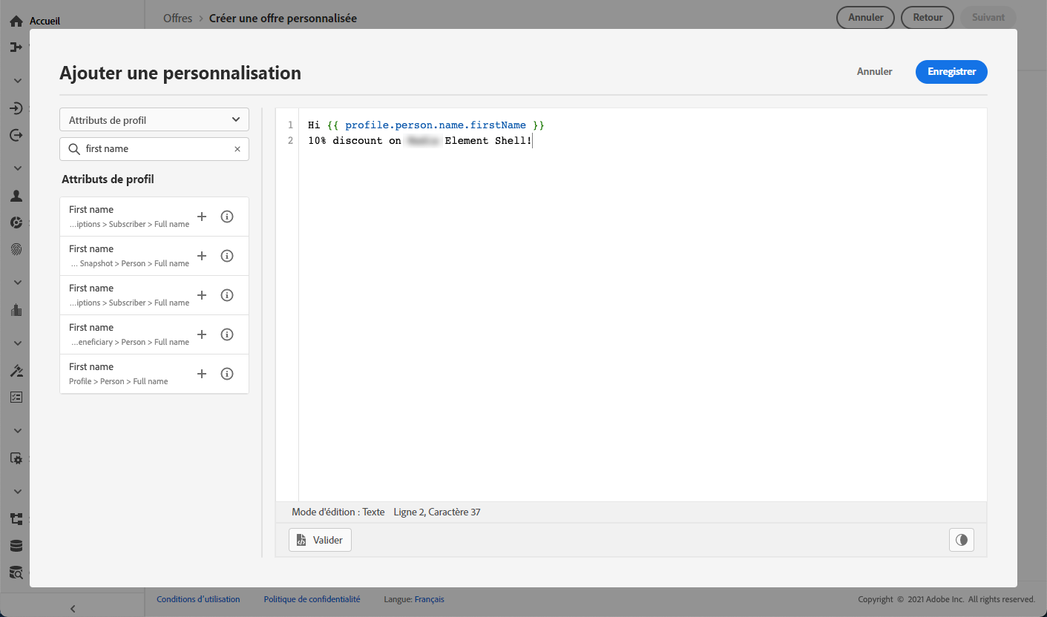Add the Beneficiary > Person First name attribute
Image resolution: width=1047 pixels, height=617 pixels.
(202, 334)
